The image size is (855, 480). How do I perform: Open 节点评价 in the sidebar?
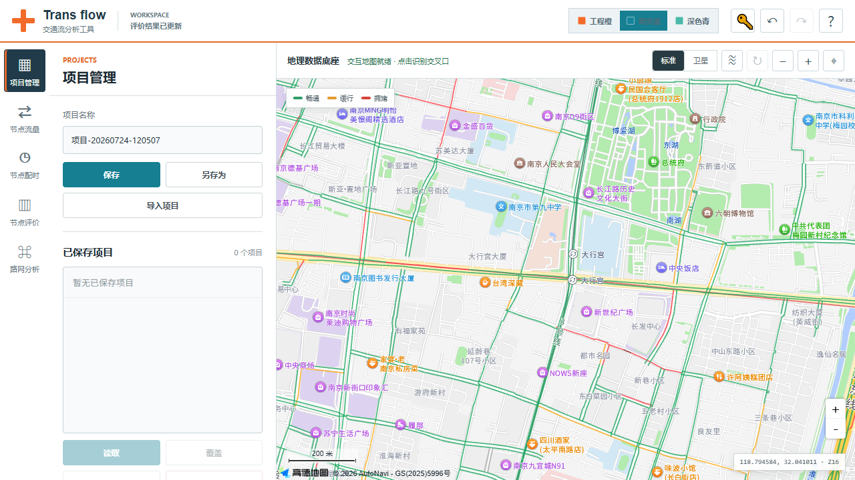tap(25, 211)
